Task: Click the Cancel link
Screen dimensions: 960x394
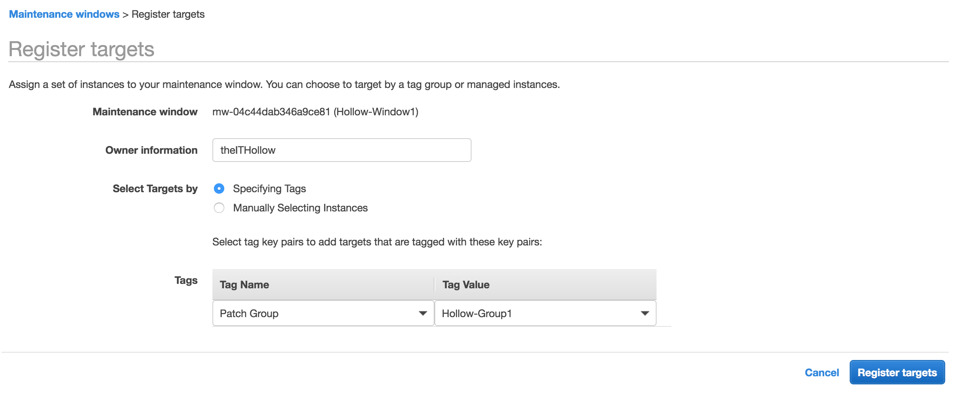Action: 821,373
